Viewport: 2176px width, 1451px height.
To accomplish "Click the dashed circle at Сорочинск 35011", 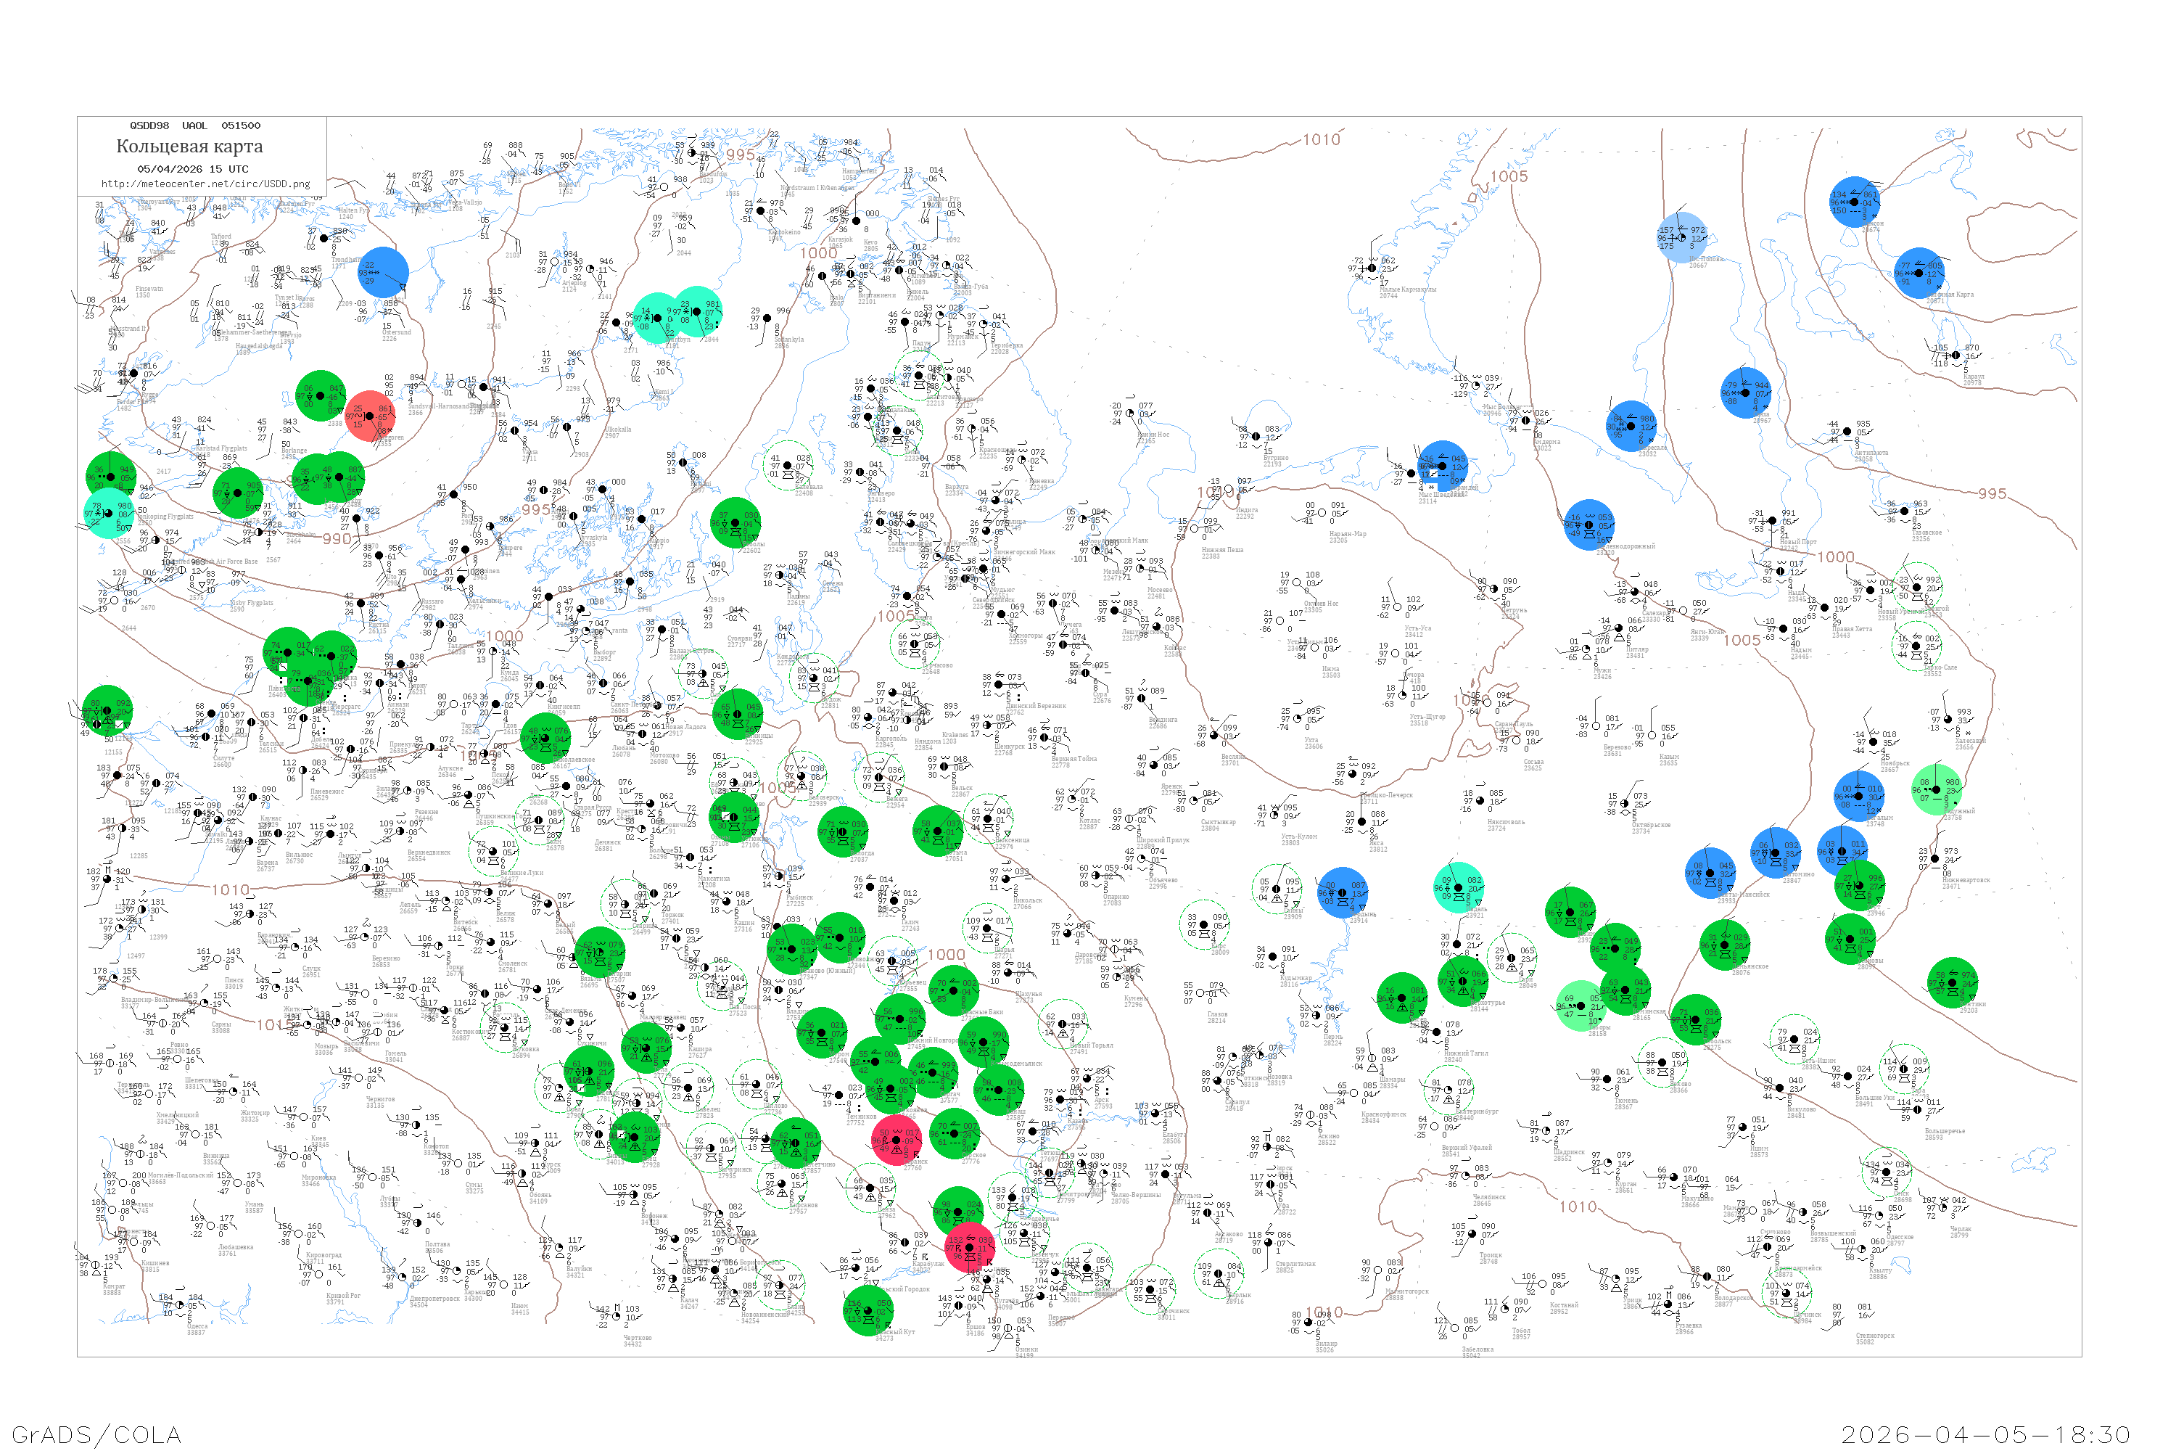I will 1150,1290.
